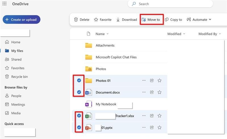Open the Attachments folder icon
This screenshot has width=227, height=139.
89,45
